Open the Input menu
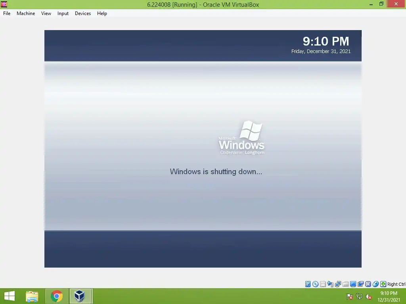Screen dimensions: 406x304 pos(63,13)
